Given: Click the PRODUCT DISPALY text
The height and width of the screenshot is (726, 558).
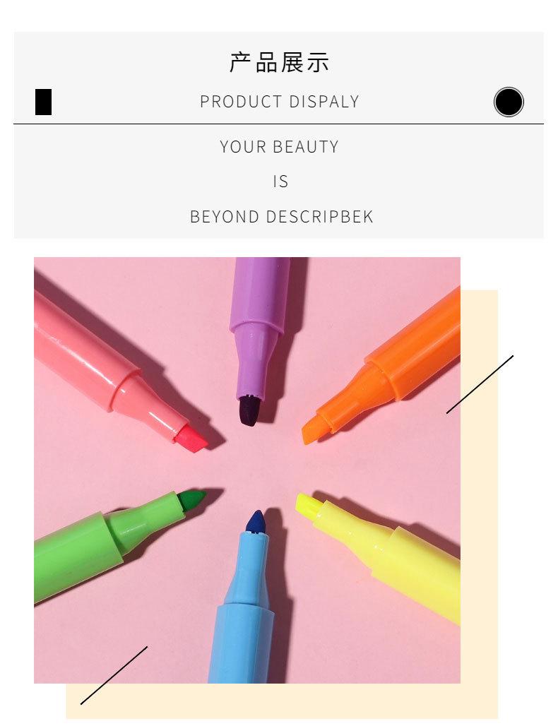Looking at the screenshot, I should point(279,102).
